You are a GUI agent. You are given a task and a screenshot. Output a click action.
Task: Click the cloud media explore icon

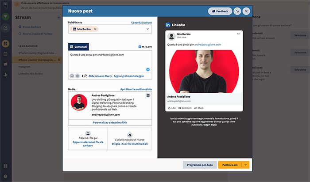(130, 135)
